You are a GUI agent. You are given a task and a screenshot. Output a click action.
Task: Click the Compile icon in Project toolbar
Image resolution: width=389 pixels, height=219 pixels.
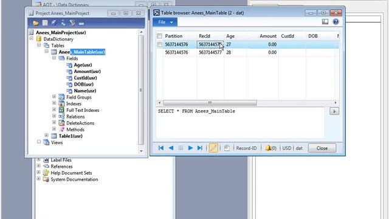(54, 23)
